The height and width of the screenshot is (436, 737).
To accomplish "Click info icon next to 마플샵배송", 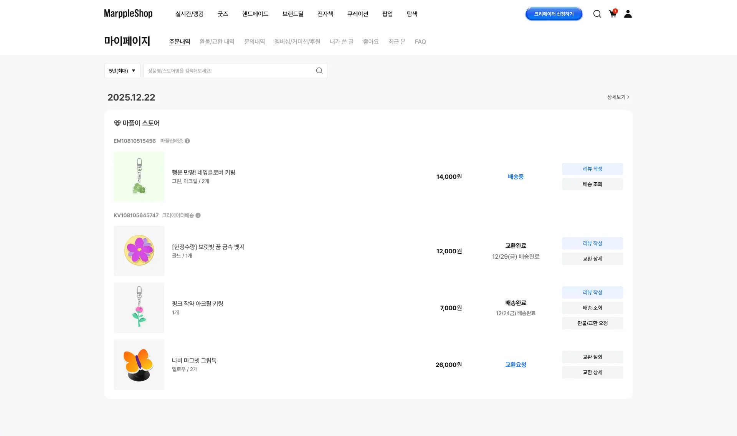I will pyautogui.click(x=187, y=141).
